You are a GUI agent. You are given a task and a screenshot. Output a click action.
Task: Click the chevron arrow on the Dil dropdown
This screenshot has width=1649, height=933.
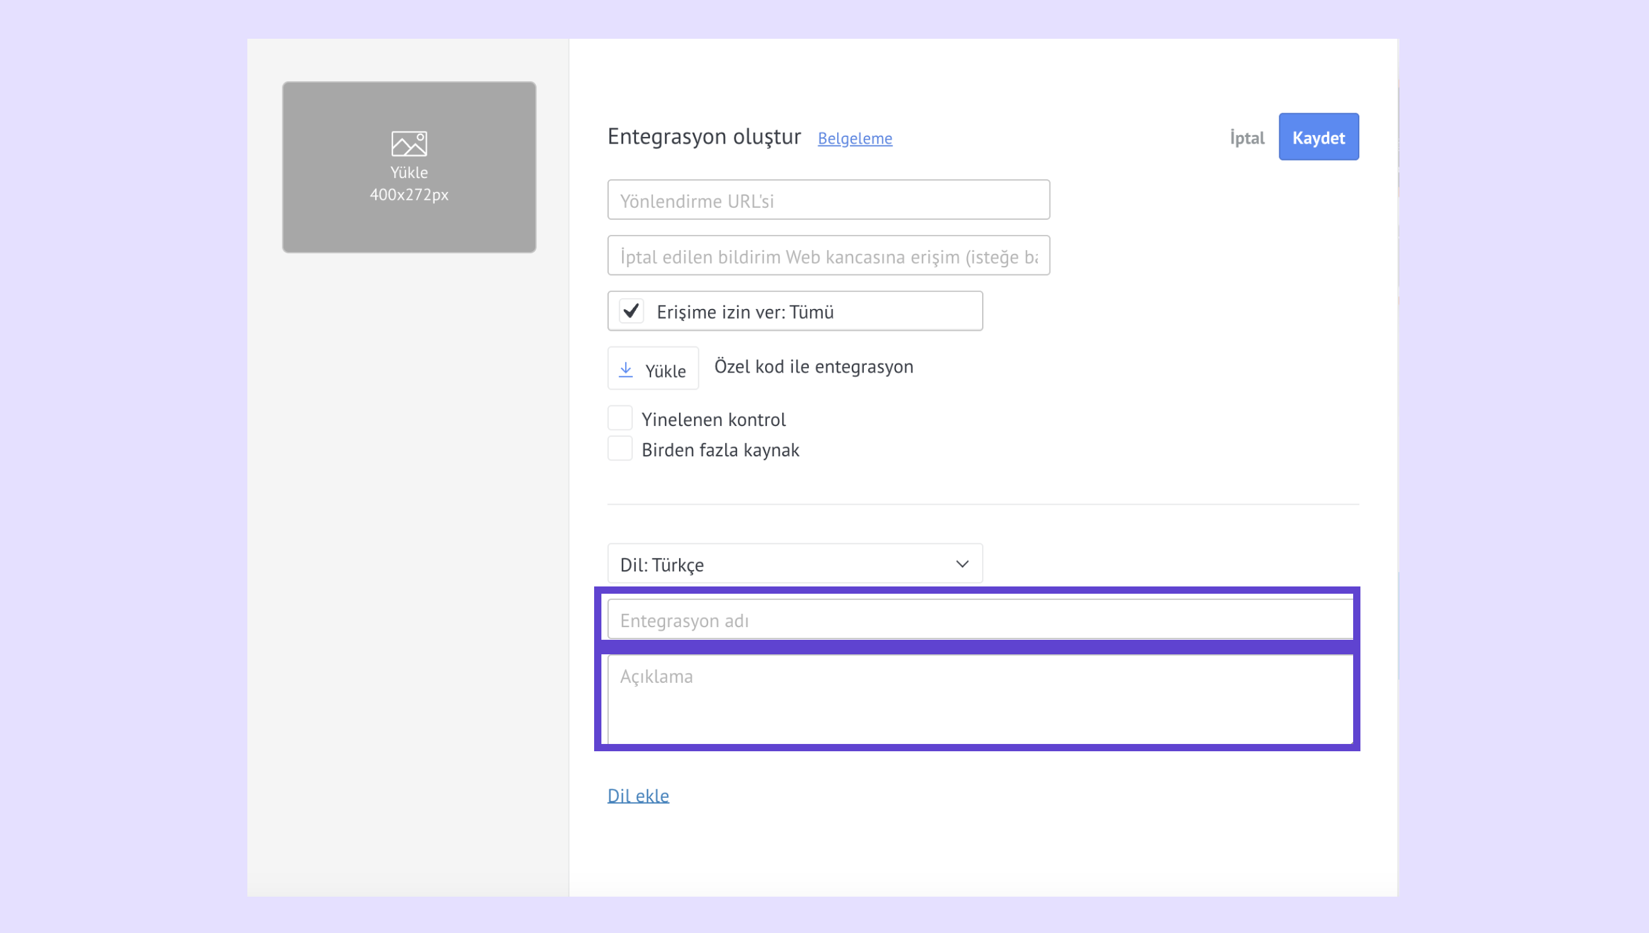click(962, 564)
